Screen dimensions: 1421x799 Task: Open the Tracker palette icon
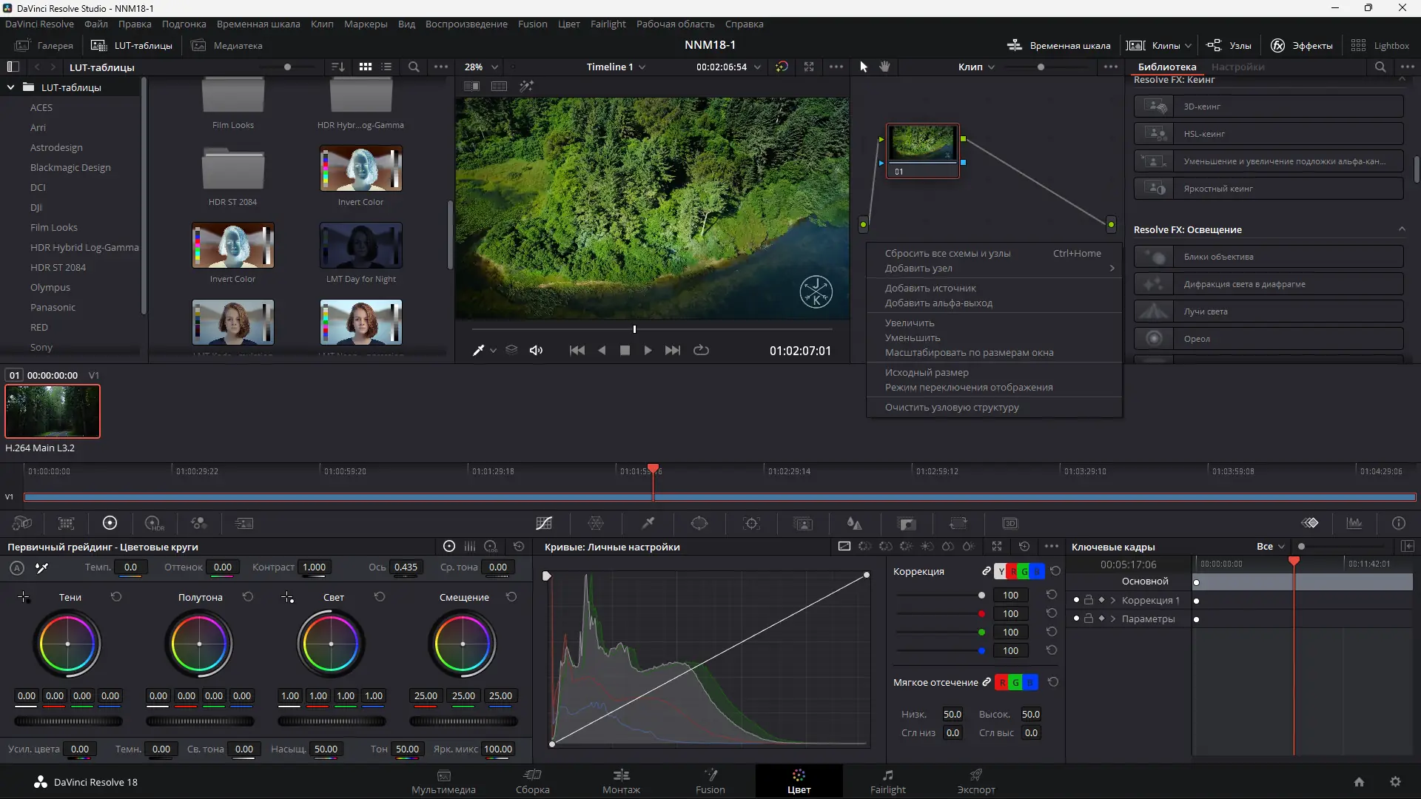[751, 524]
